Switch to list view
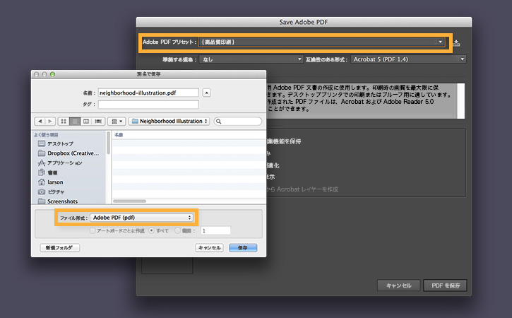Screen dimensions: 512x318 (75, 122)
